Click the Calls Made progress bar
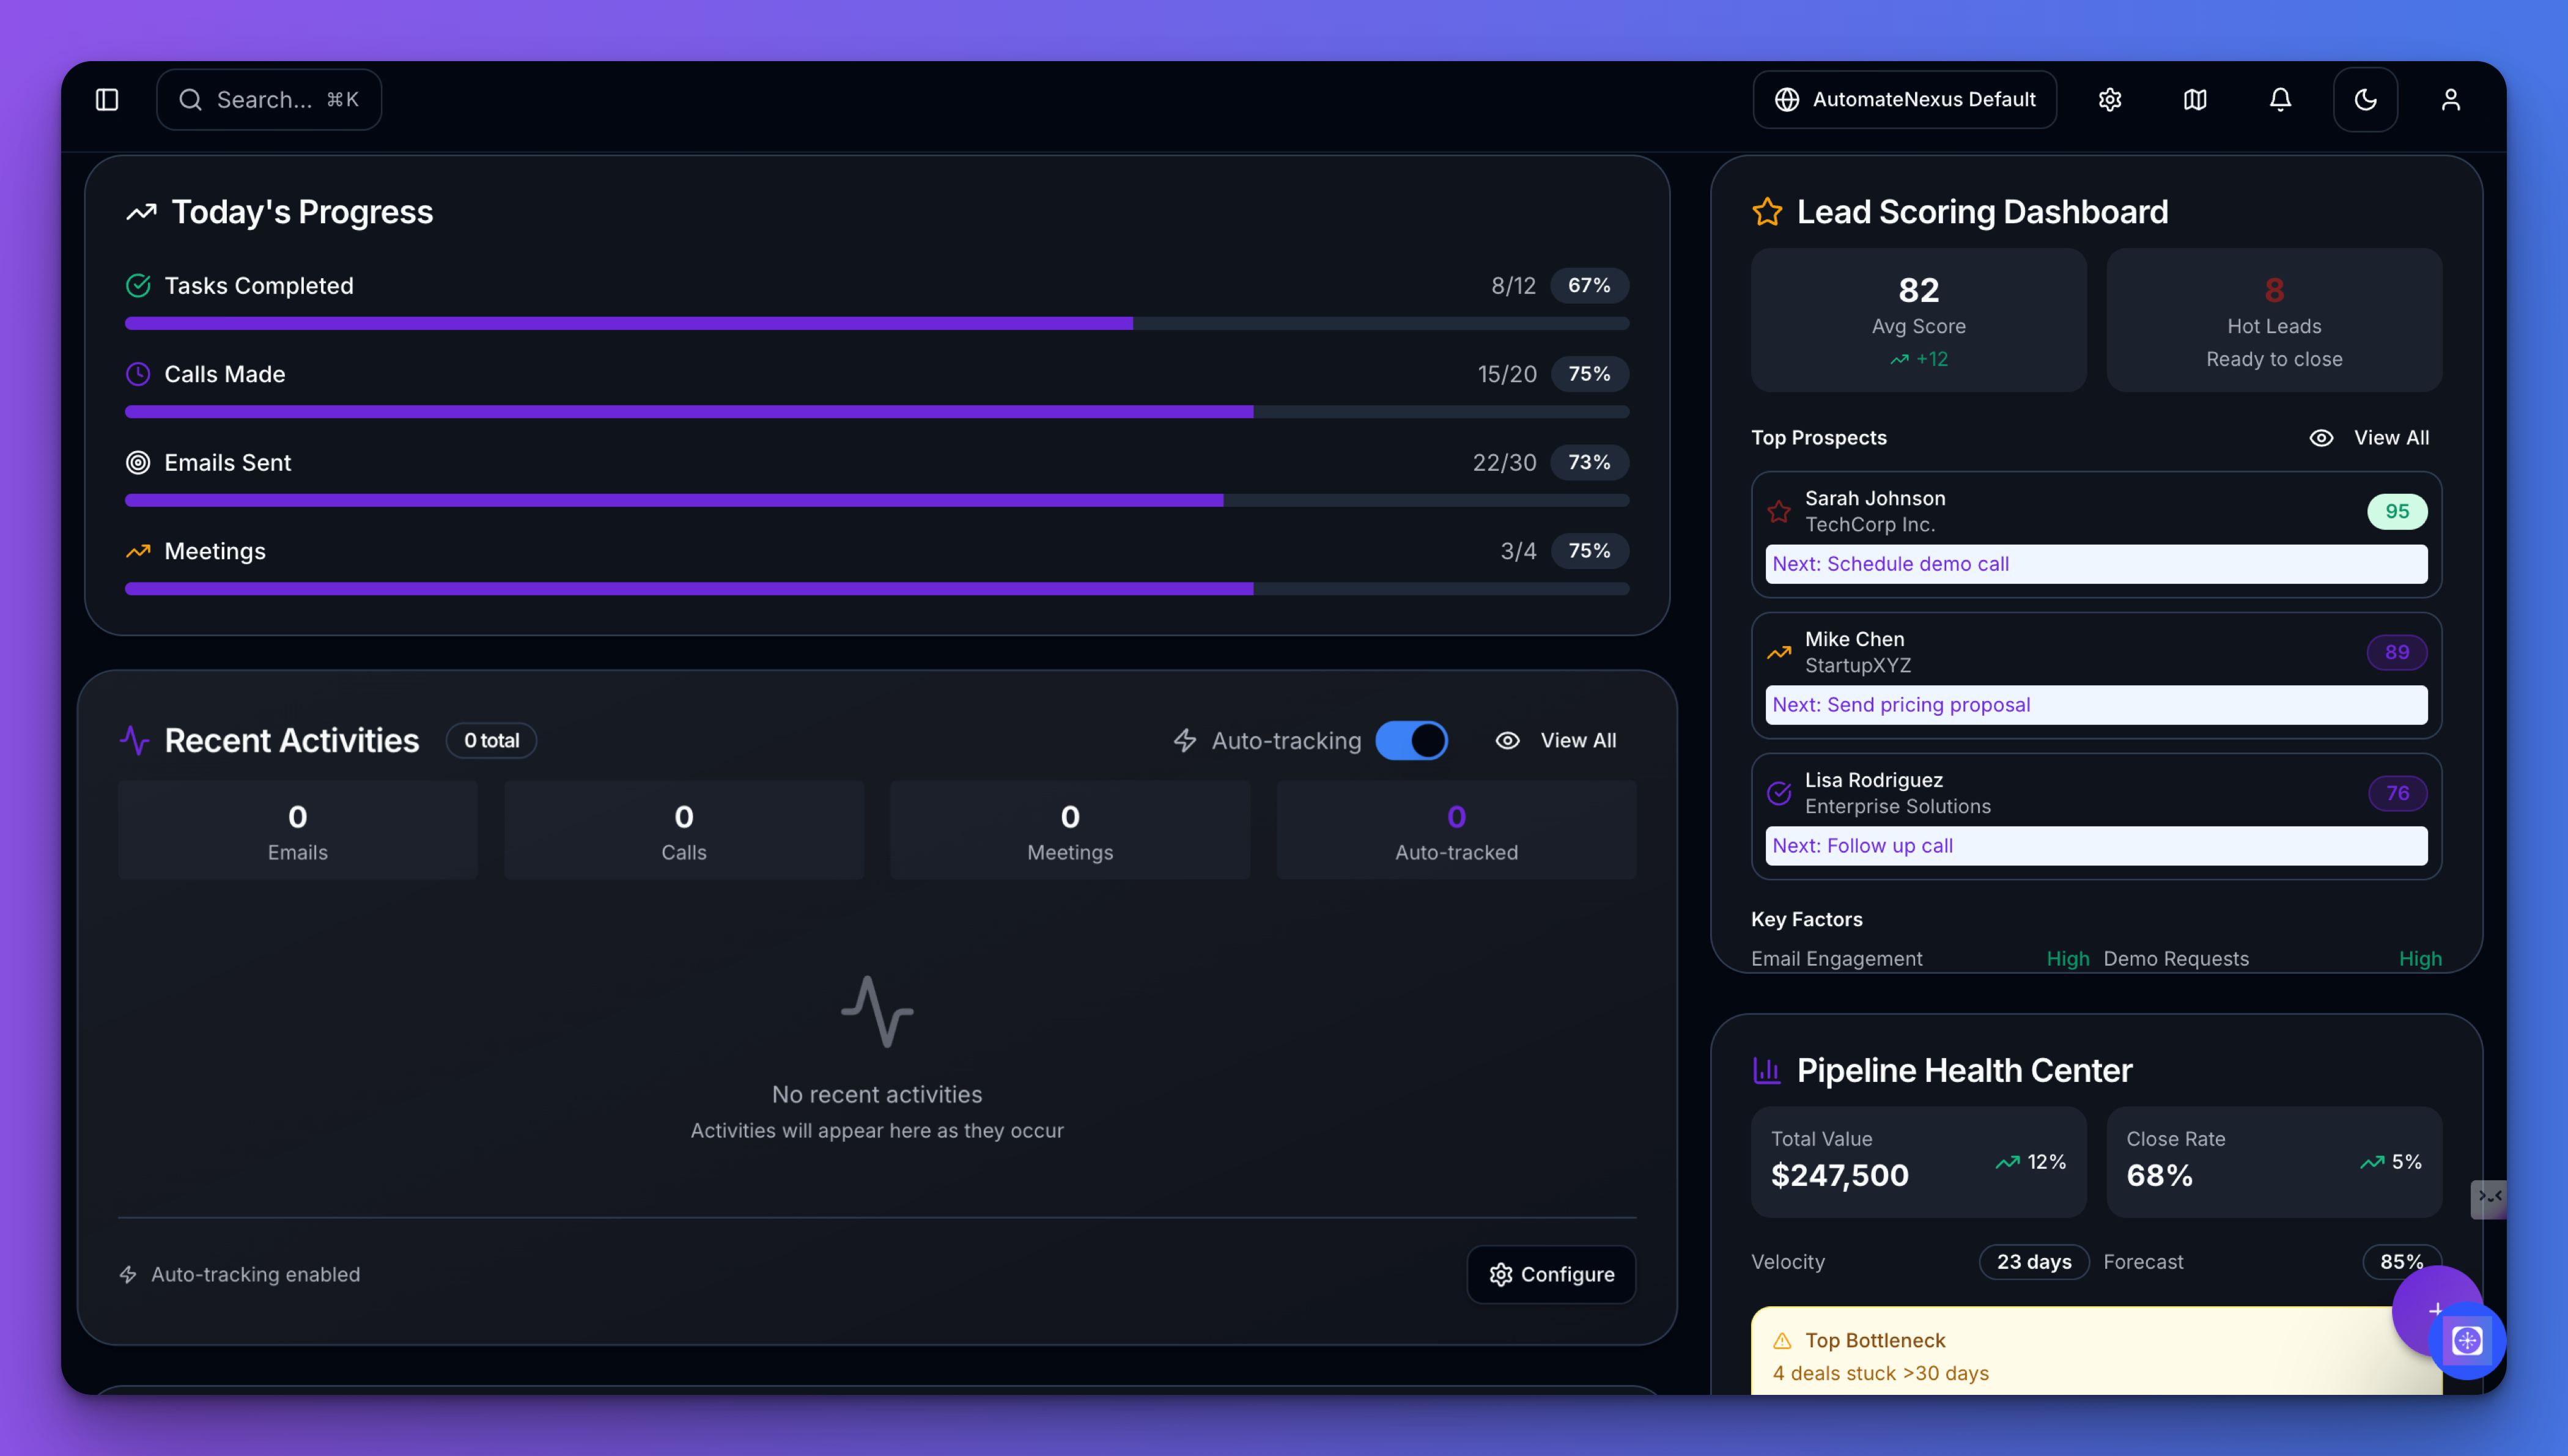The width and height of the screenshot is (2568, 1456). pos(877,411)
